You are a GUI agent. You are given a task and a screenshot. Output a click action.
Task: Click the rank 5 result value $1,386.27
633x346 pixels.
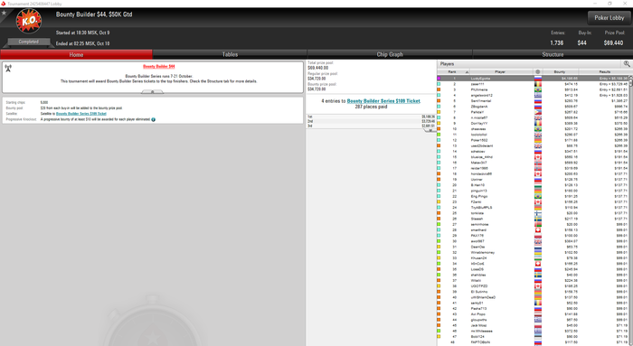coord(619,101)
